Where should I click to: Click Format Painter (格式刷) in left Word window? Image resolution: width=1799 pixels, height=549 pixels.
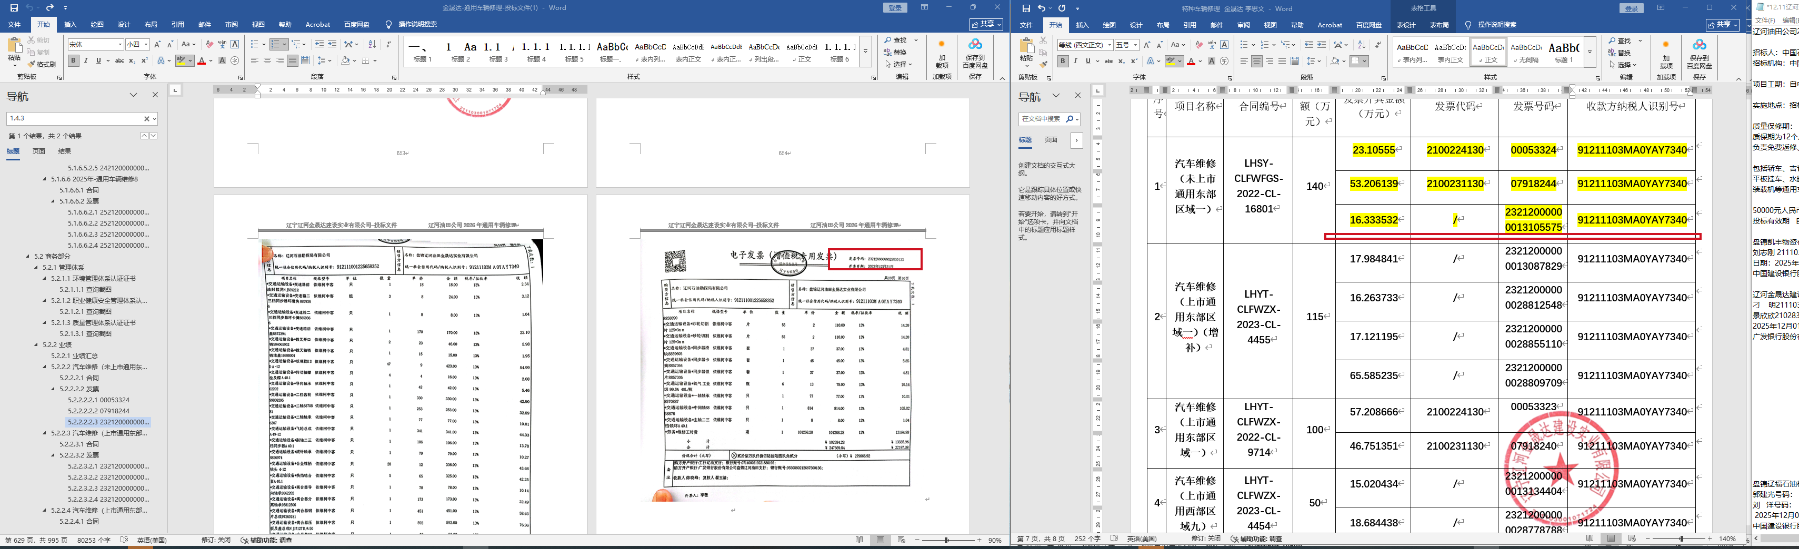click(42, 64)
